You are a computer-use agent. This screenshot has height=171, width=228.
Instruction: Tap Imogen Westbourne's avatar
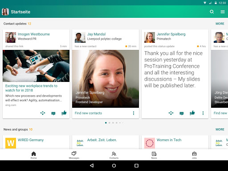pyautogui.click(x=11, y=37)
